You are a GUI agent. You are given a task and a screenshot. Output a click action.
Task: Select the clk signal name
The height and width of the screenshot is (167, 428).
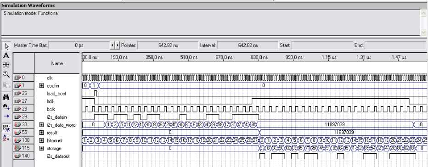50,78
